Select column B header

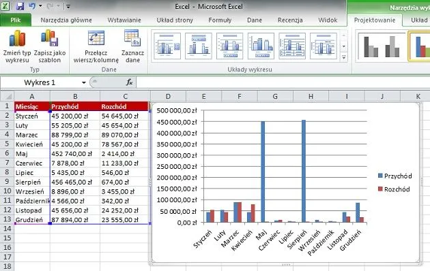(75, 96)
